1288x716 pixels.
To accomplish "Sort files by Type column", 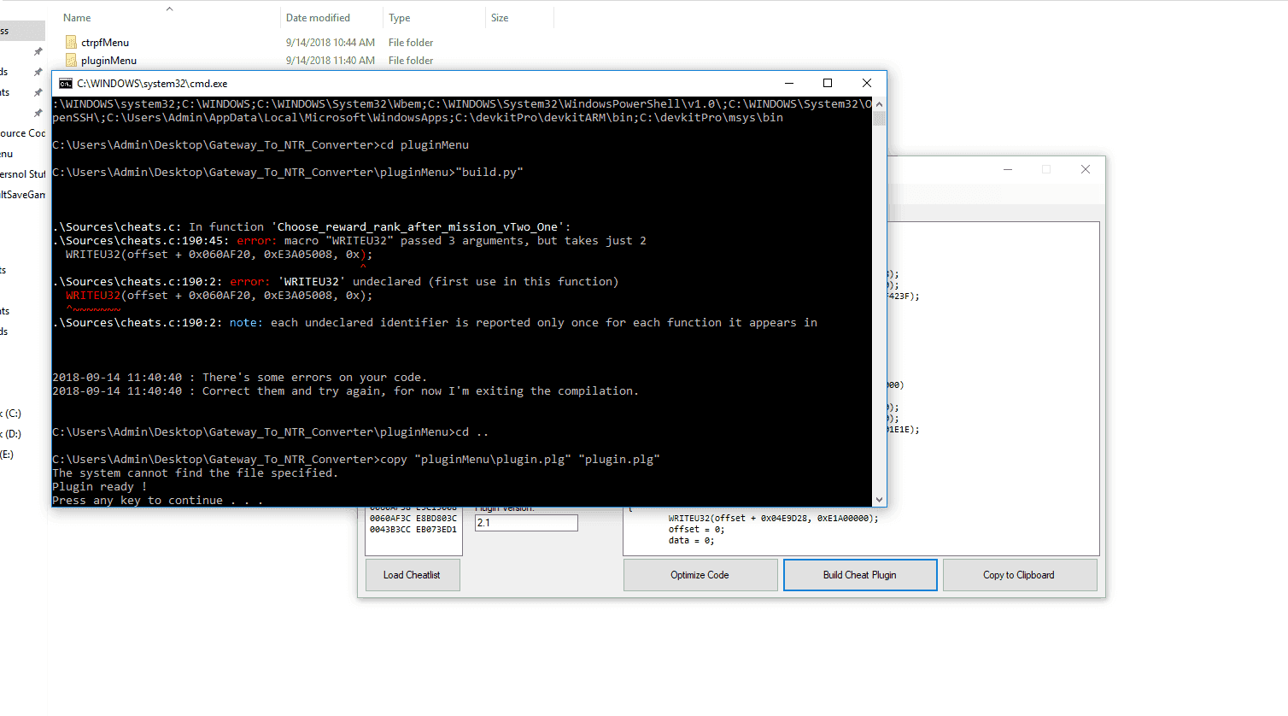I will click(x=399, y=17).
